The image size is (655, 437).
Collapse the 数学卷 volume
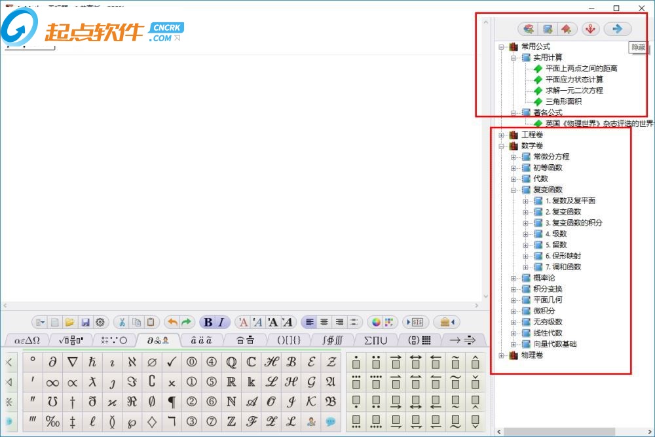point(501,146)
